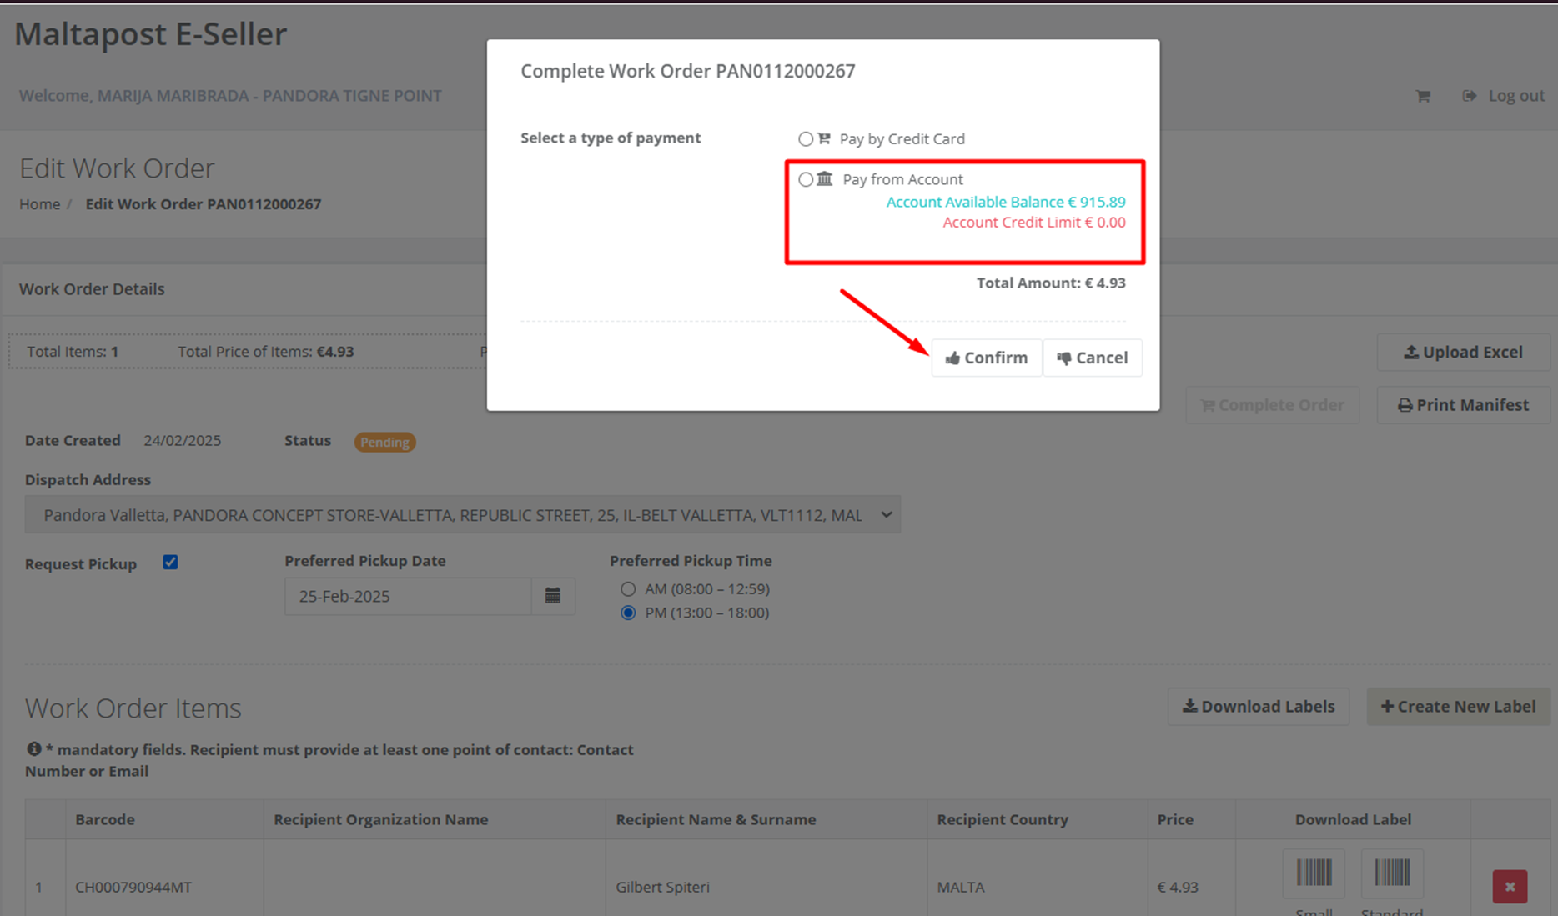Click the Download Label column header
The height and width of the screenshot is (916, 1558).
pos(1353,819)
